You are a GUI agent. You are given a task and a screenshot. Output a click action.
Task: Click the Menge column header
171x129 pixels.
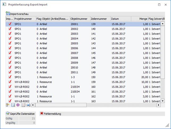tap(139, 19)
